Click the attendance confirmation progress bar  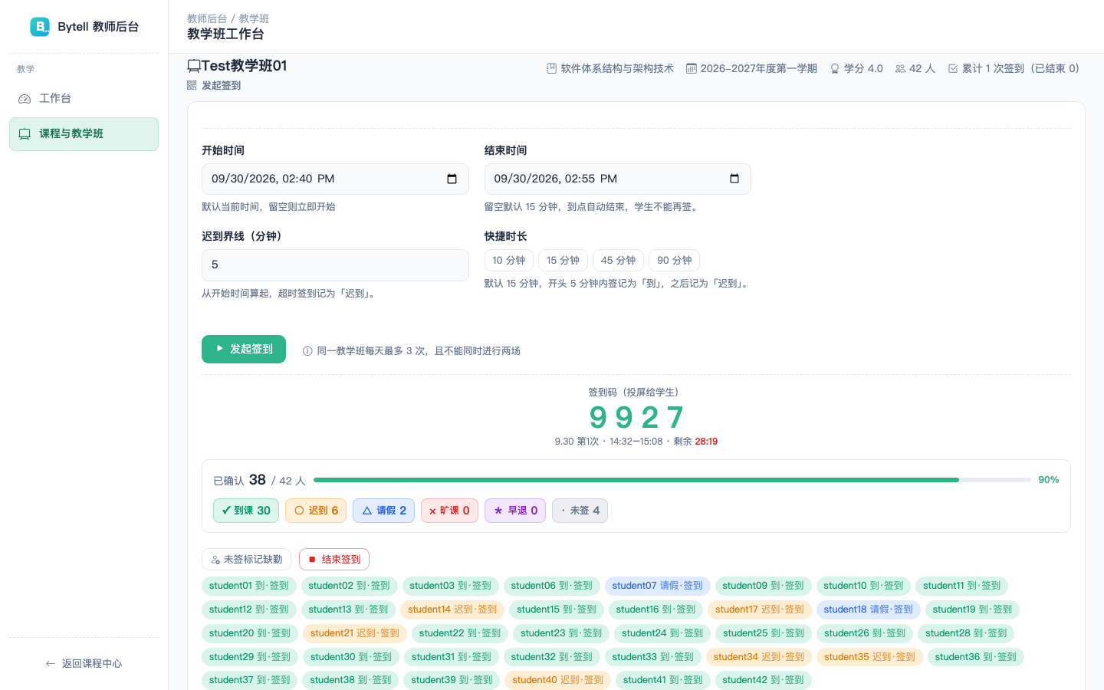coord(672,480)
